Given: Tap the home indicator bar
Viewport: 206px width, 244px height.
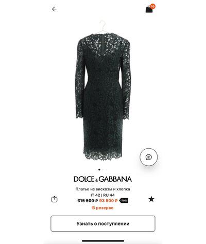Looking at the screenshot, I should click(103, 241).
